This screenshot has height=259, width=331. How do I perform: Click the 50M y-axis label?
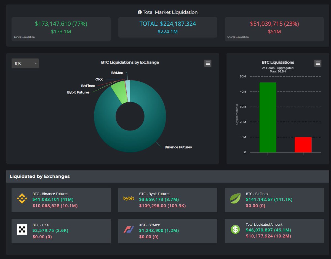click(243, 76)
